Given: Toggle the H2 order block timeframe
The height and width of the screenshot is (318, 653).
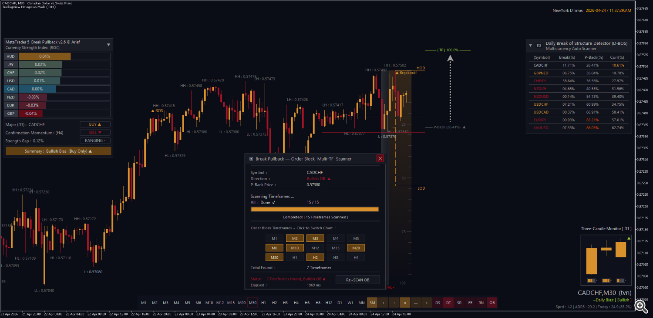Looking at the screenshot, I should (315, 257).
